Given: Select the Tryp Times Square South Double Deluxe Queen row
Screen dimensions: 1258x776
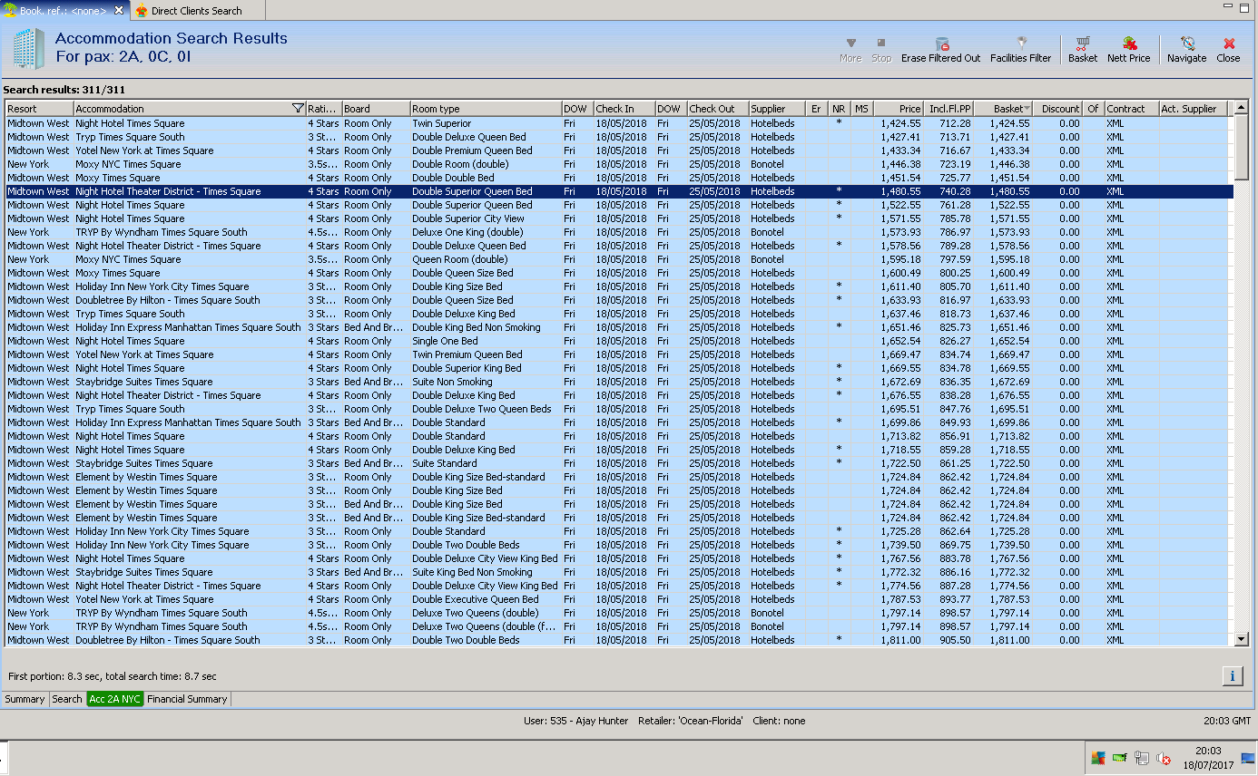Looking at the screenshot, I should [x=619, y=137].
